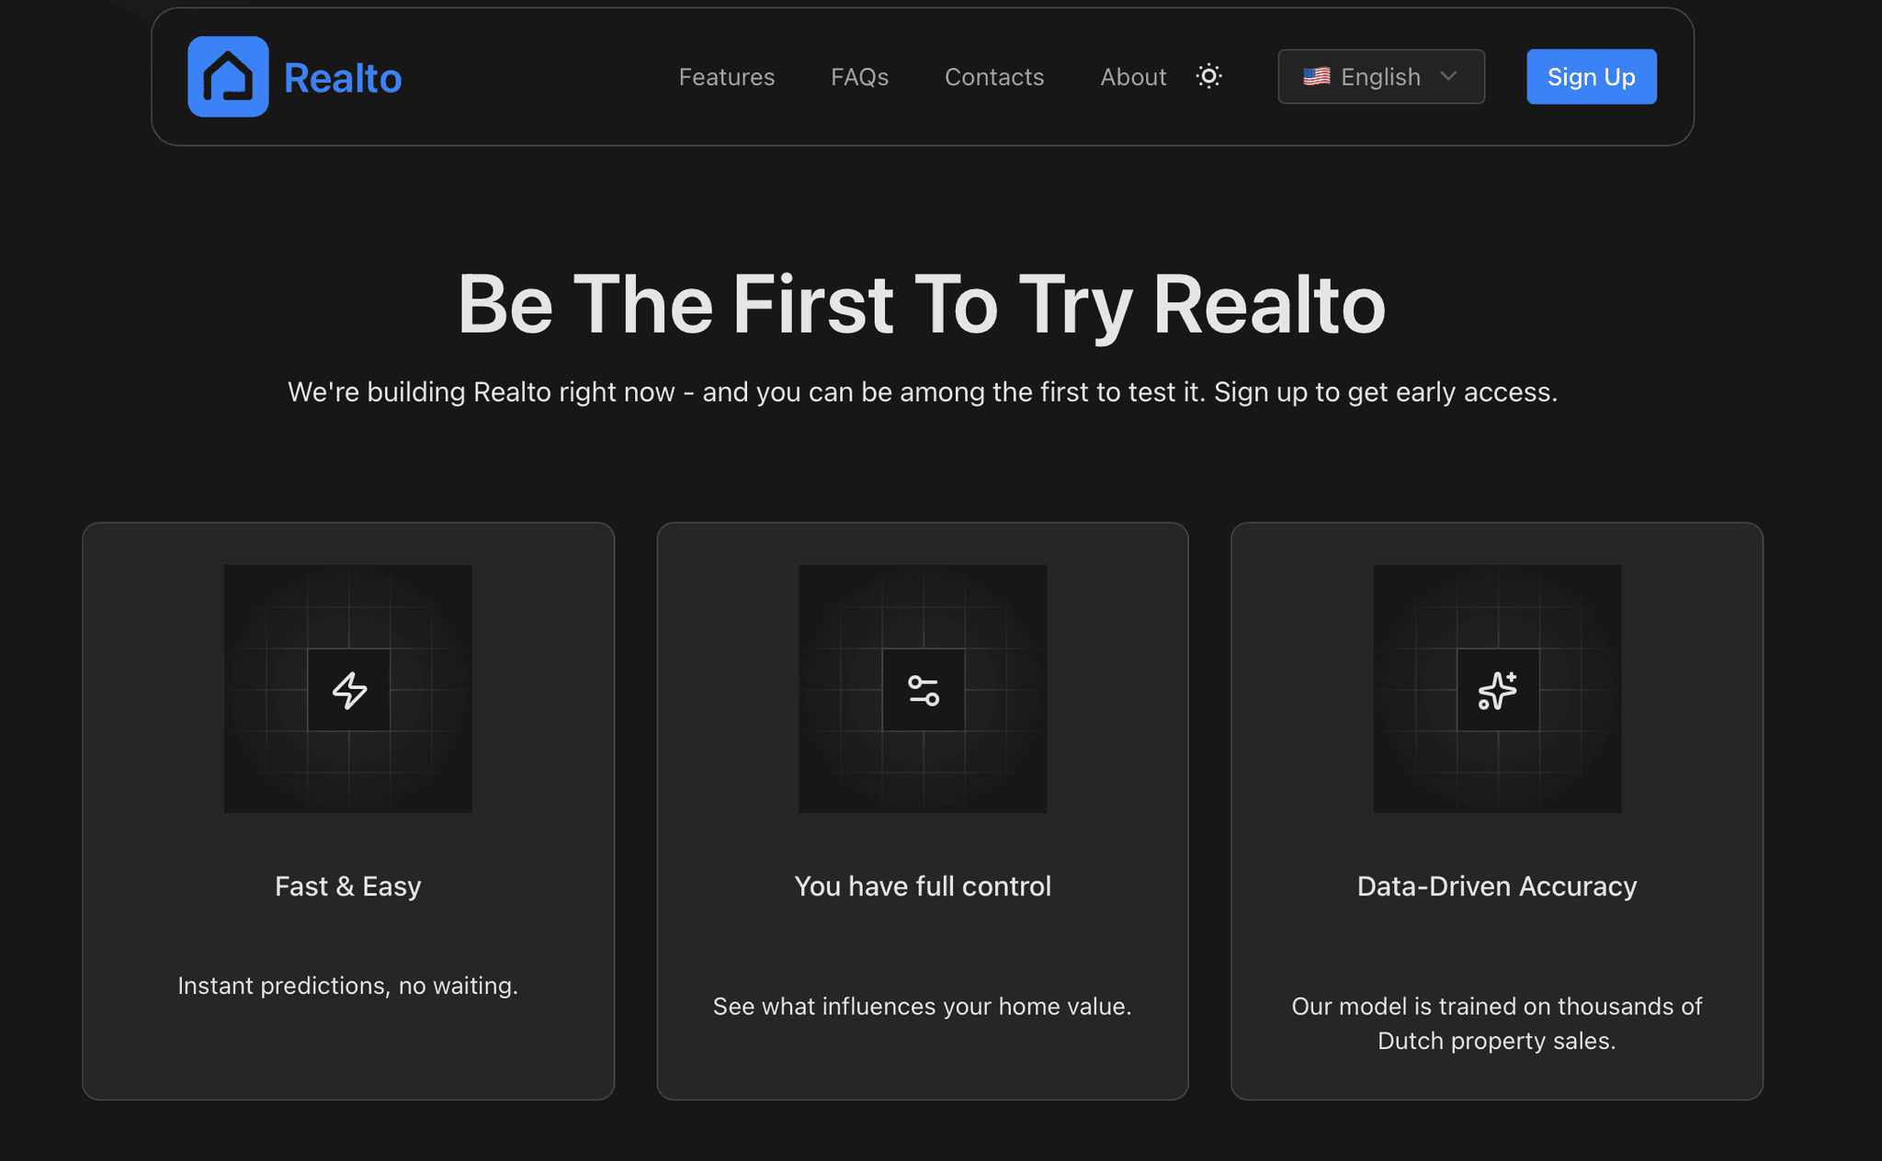
Task: Open the FAQs nav link
Action: click(x=859, y=77)
